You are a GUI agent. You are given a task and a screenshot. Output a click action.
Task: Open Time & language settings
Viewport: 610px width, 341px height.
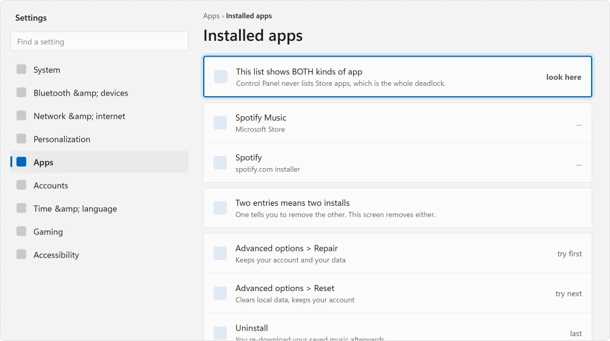[x=99, y=209]
